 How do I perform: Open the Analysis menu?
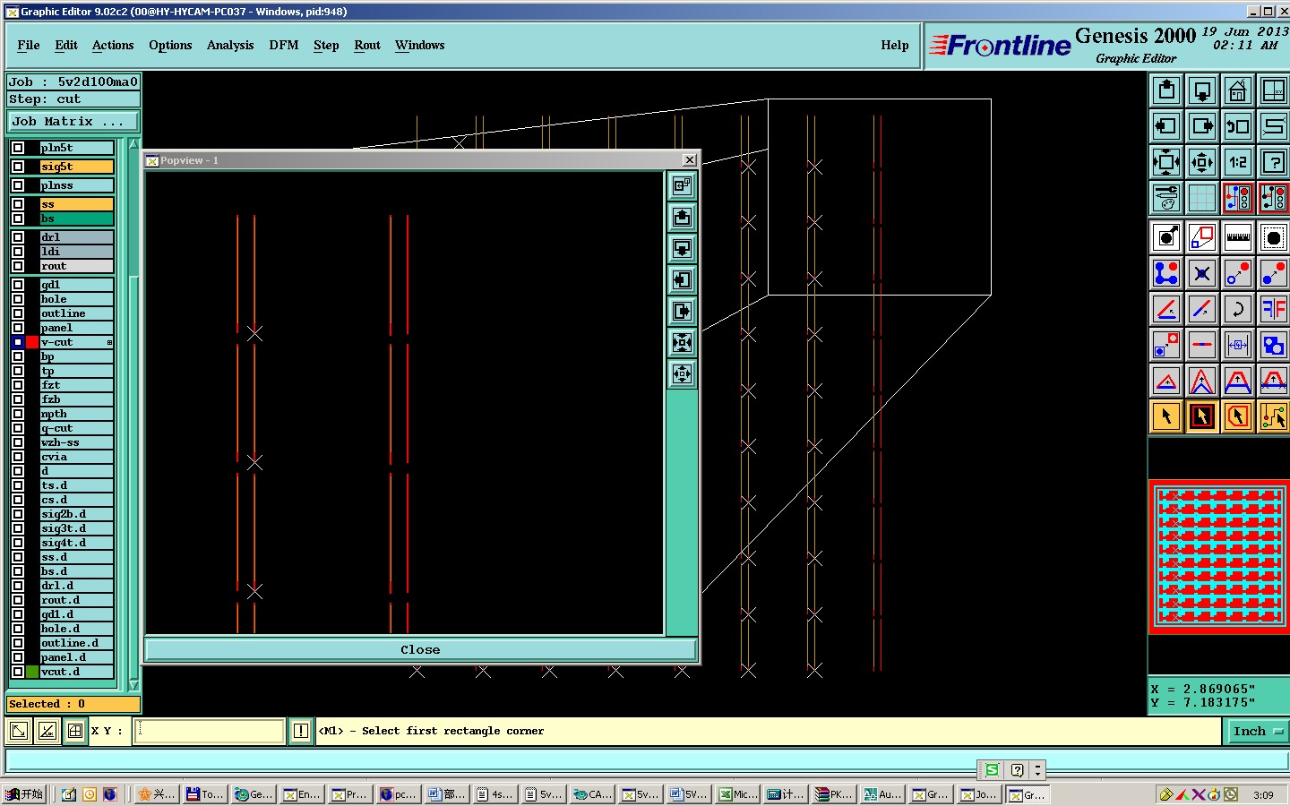[230, 45]
